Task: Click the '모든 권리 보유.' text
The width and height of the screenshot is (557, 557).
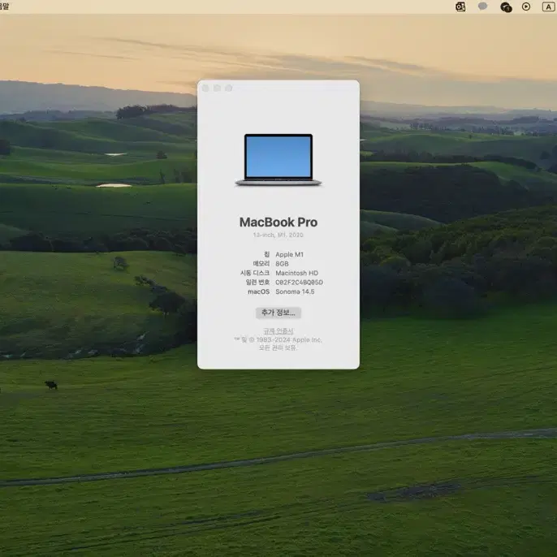Action: tap(278, 348)
